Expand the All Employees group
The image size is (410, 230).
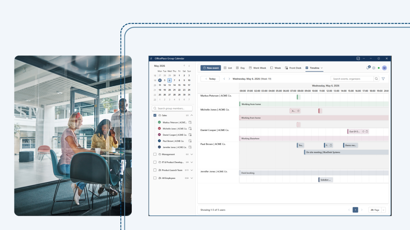point(192,178)
